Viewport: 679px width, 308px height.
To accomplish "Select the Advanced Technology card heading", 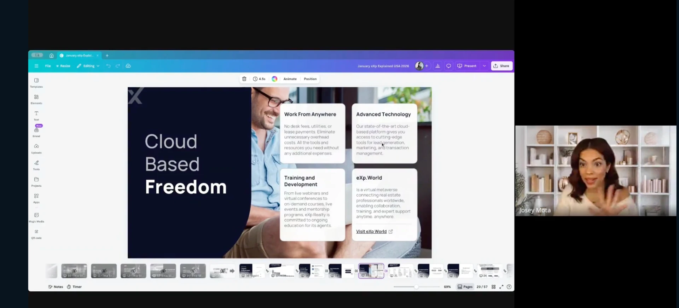I will pos(383,114).
